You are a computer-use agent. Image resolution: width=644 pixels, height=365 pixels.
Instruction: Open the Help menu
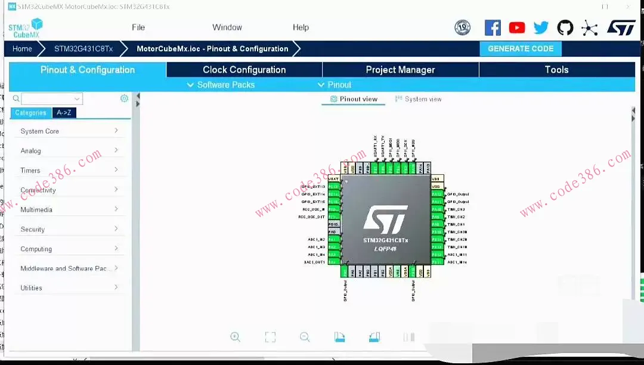(301, 27)
